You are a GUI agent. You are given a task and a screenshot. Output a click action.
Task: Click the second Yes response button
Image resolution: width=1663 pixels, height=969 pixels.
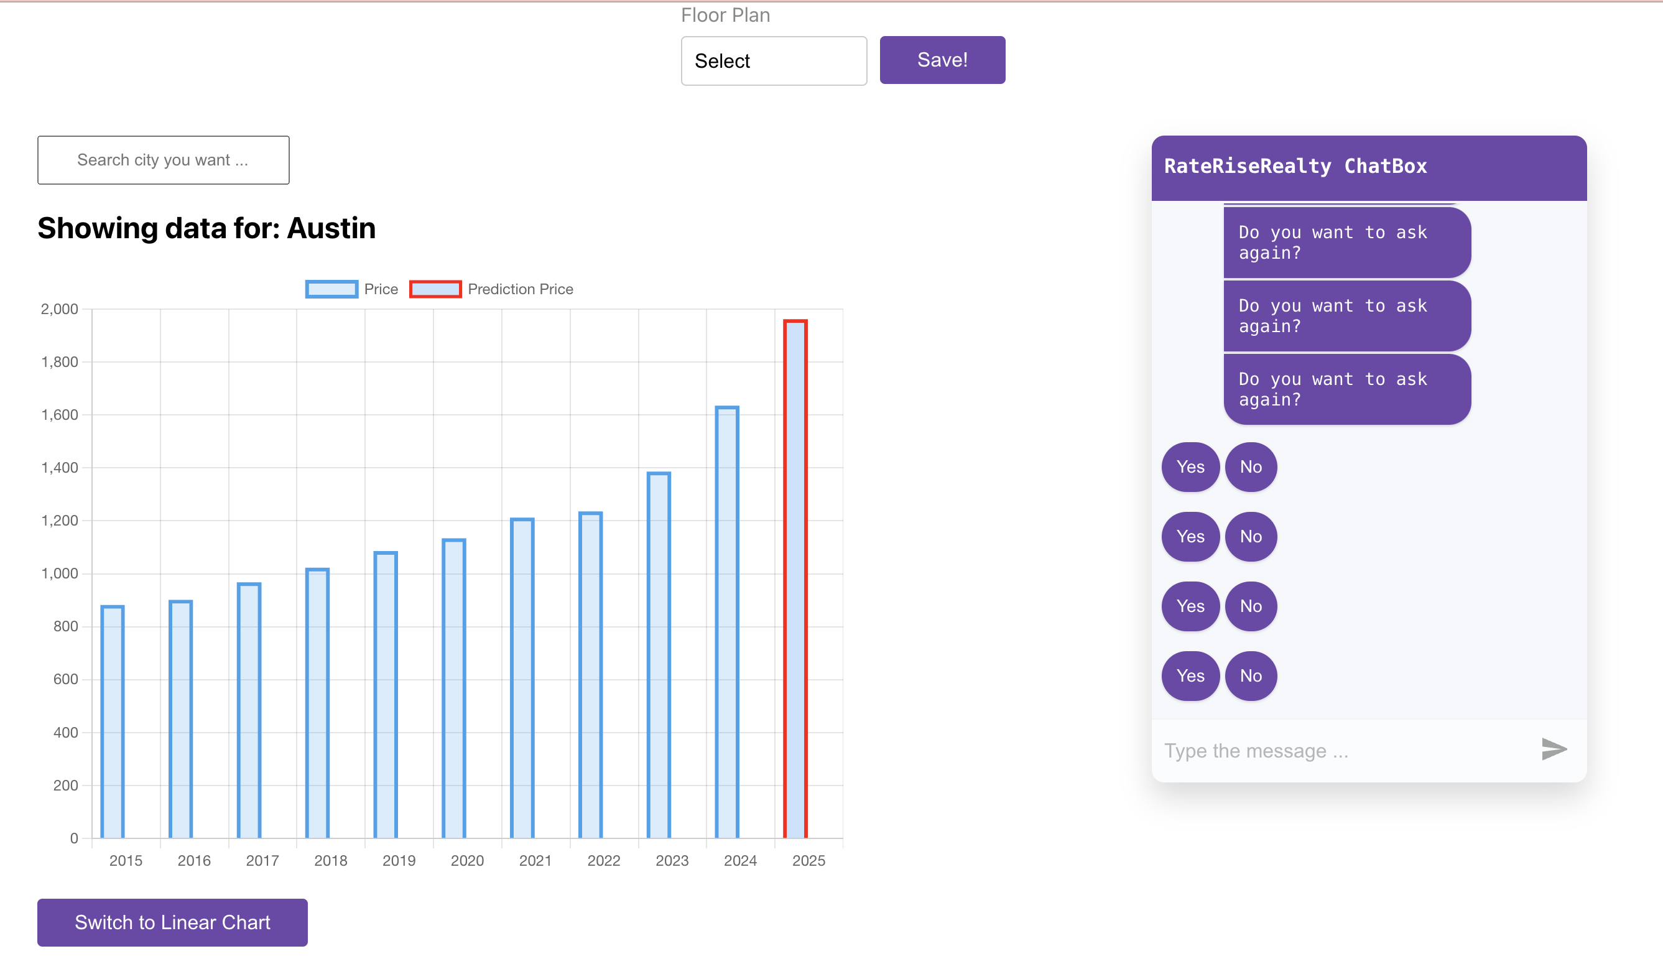pos(1190,535)
